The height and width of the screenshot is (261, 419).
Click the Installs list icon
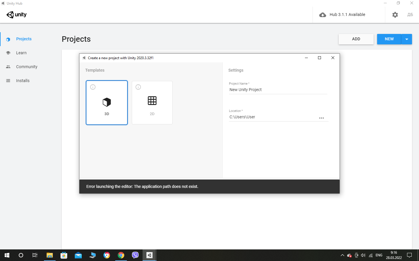[x=8, y=81]
